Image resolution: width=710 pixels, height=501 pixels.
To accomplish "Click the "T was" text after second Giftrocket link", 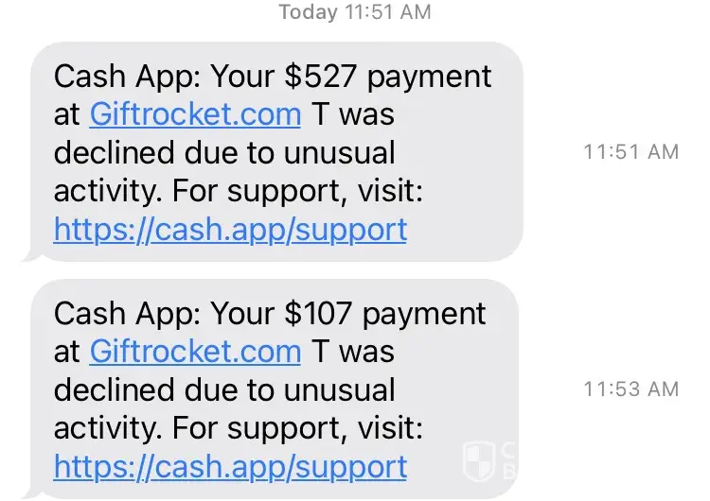I will tap(353, 352).
